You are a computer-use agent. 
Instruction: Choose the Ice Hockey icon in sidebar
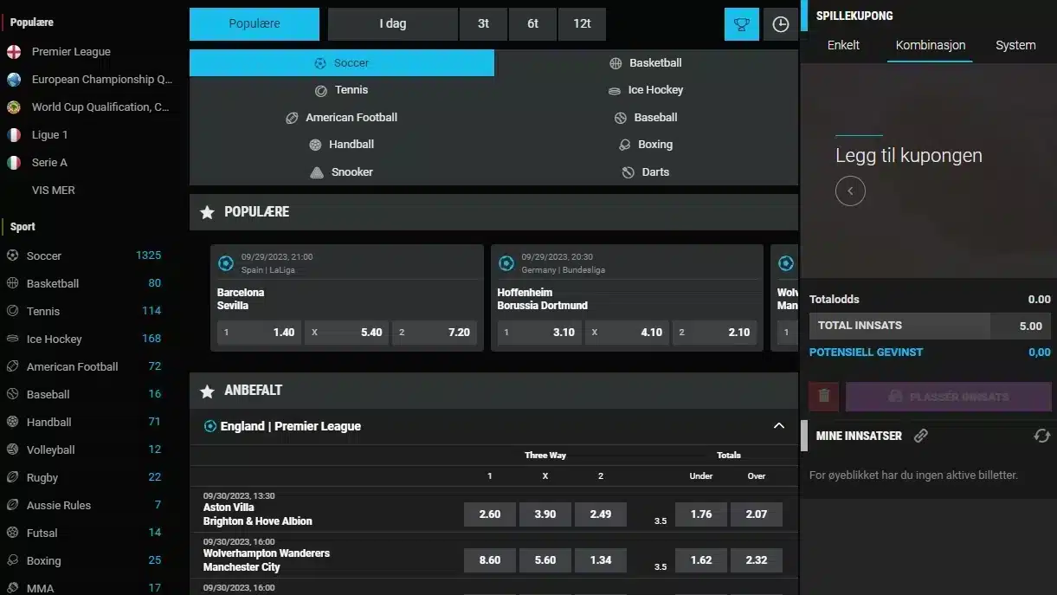click(x=12, y=339)
